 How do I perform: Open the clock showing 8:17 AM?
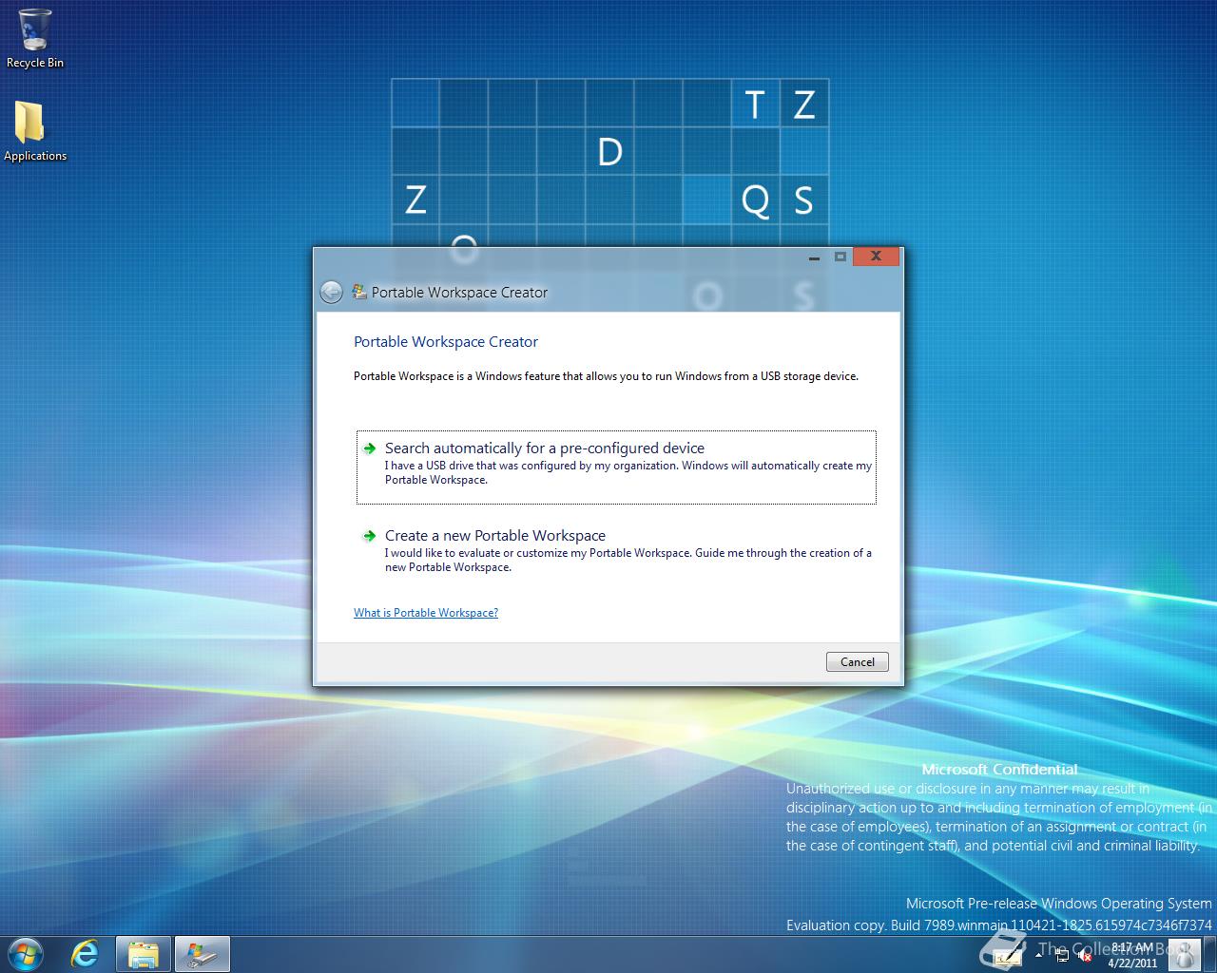coord(1132,955)
